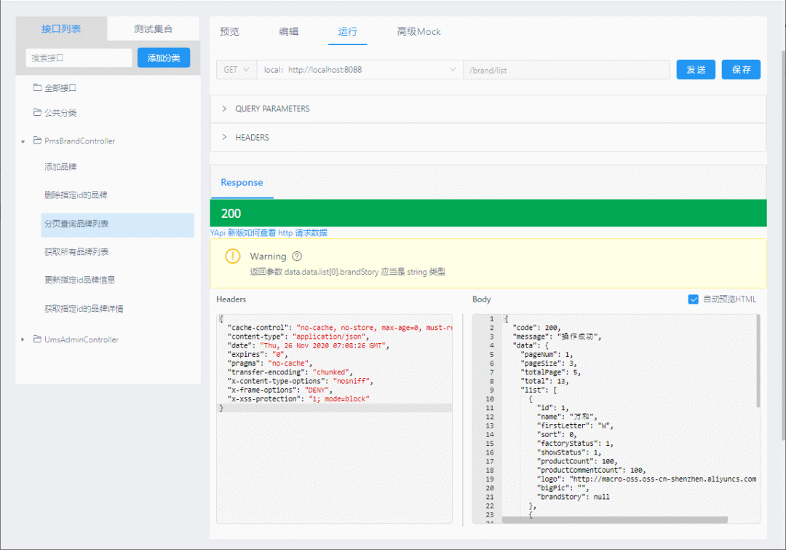Toggle the 自动预览HTML checkbox

tap(694, 299)
